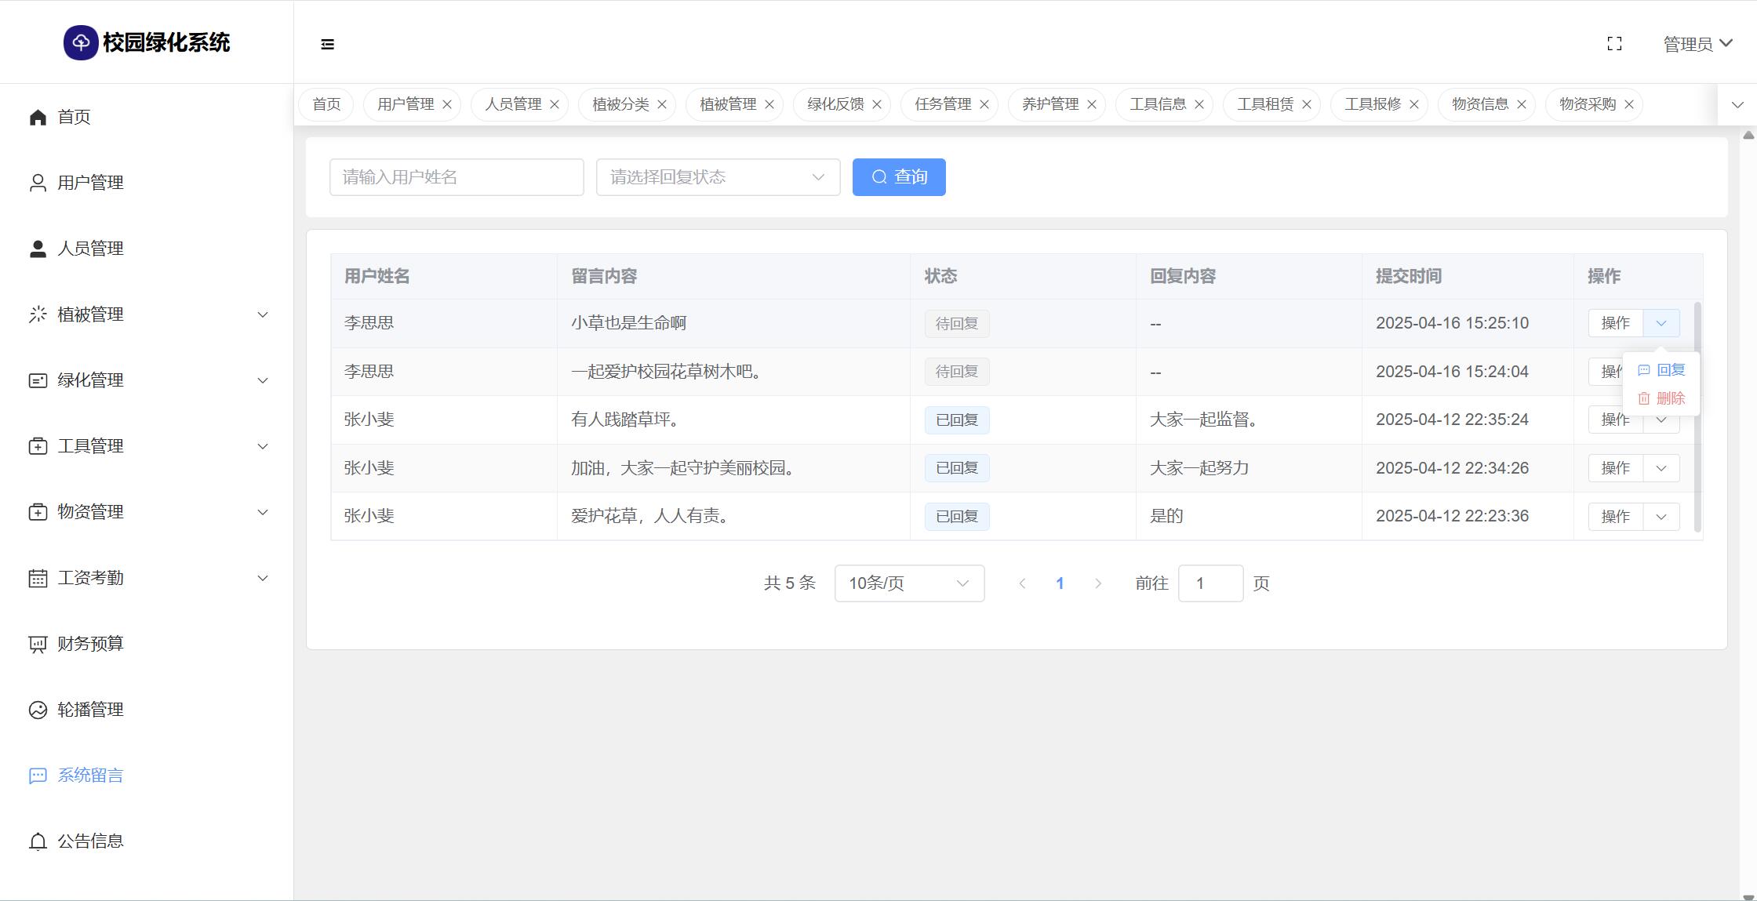Focus the 请输入用户姓名 input field

click(x=457, y=177)
